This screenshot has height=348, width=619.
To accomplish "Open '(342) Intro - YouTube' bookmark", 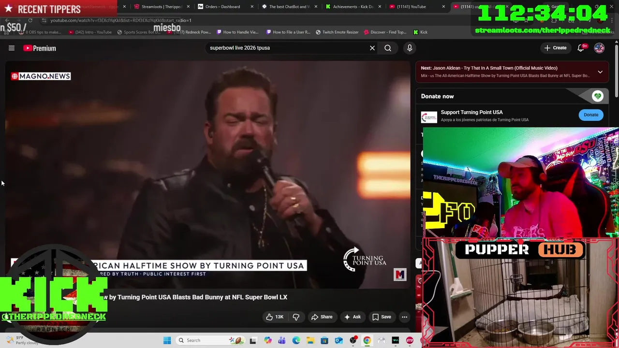I will click(90, 32).
